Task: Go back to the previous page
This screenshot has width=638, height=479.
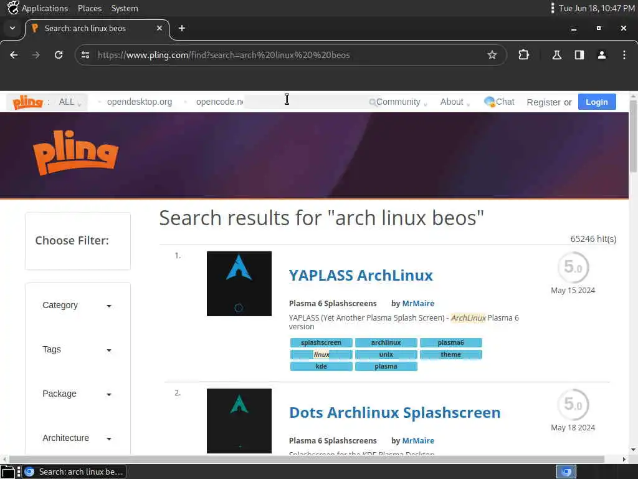Action: pyautogui.click(x=14, y=55)
